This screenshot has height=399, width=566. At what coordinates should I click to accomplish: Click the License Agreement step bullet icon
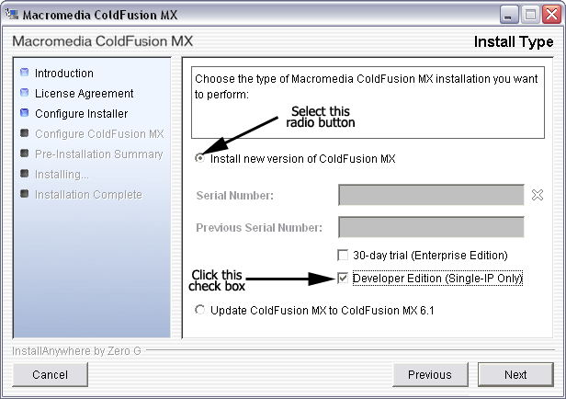pos(25,93)
